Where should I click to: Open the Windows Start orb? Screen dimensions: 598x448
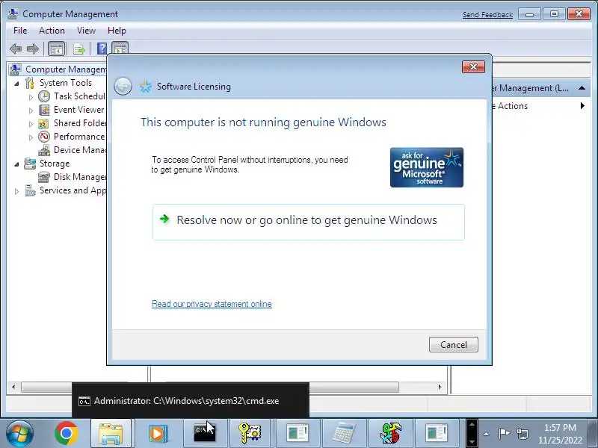pyautogui.click(x=19, y=434)
